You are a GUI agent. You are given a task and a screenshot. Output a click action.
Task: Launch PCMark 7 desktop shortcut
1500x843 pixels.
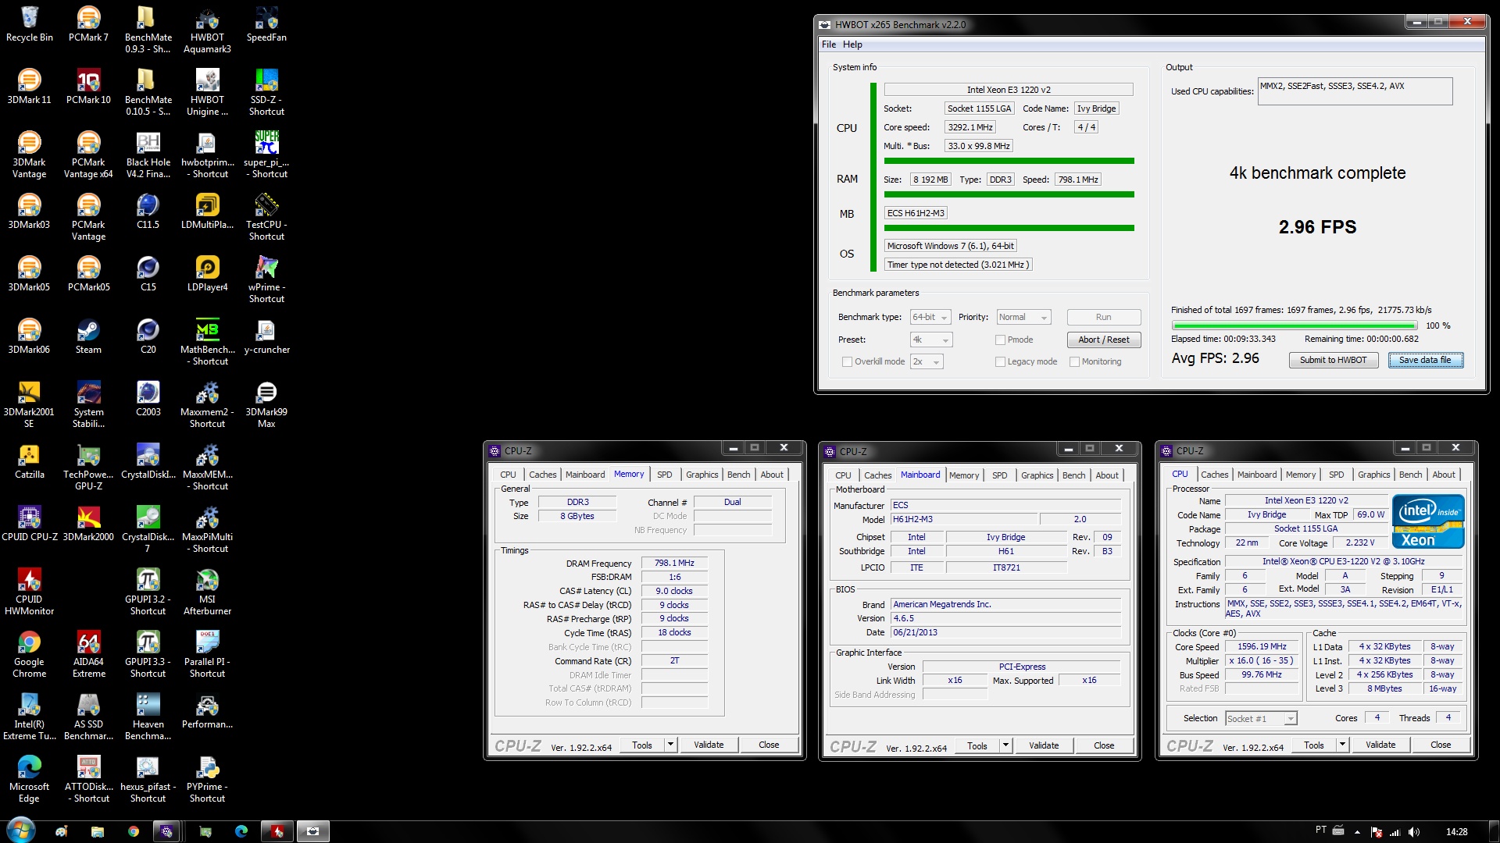(88, 24)
